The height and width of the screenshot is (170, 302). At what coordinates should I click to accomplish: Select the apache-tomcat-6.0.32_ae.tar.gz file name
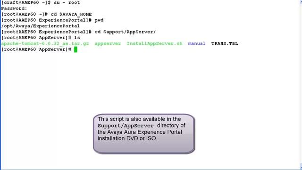45,43
